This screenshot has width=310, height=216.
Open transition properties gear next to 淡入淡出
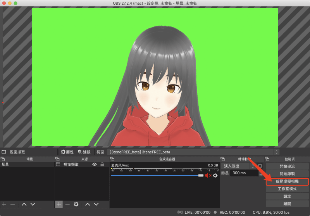tap(260, 166)
